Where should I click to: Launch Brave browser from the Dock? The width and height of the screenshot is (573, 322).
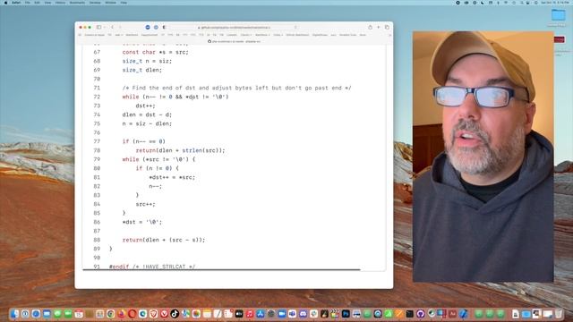tap(153, 314)
